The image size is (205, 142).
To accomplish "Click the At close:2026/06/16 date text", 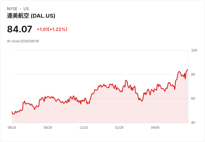I will 23,41.
